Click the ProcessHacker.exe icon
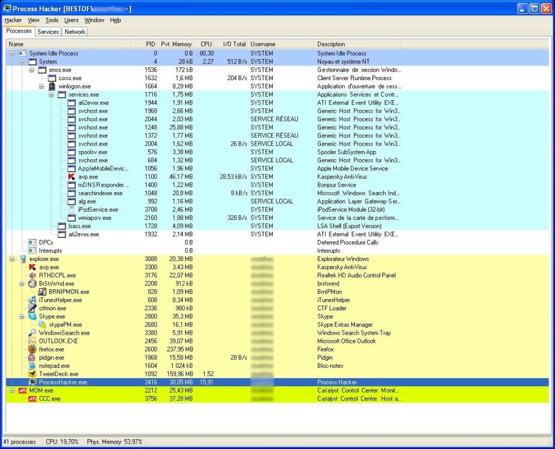Image resolution: width=555 pixels, height=449 pixels. (x=33, y=382)
